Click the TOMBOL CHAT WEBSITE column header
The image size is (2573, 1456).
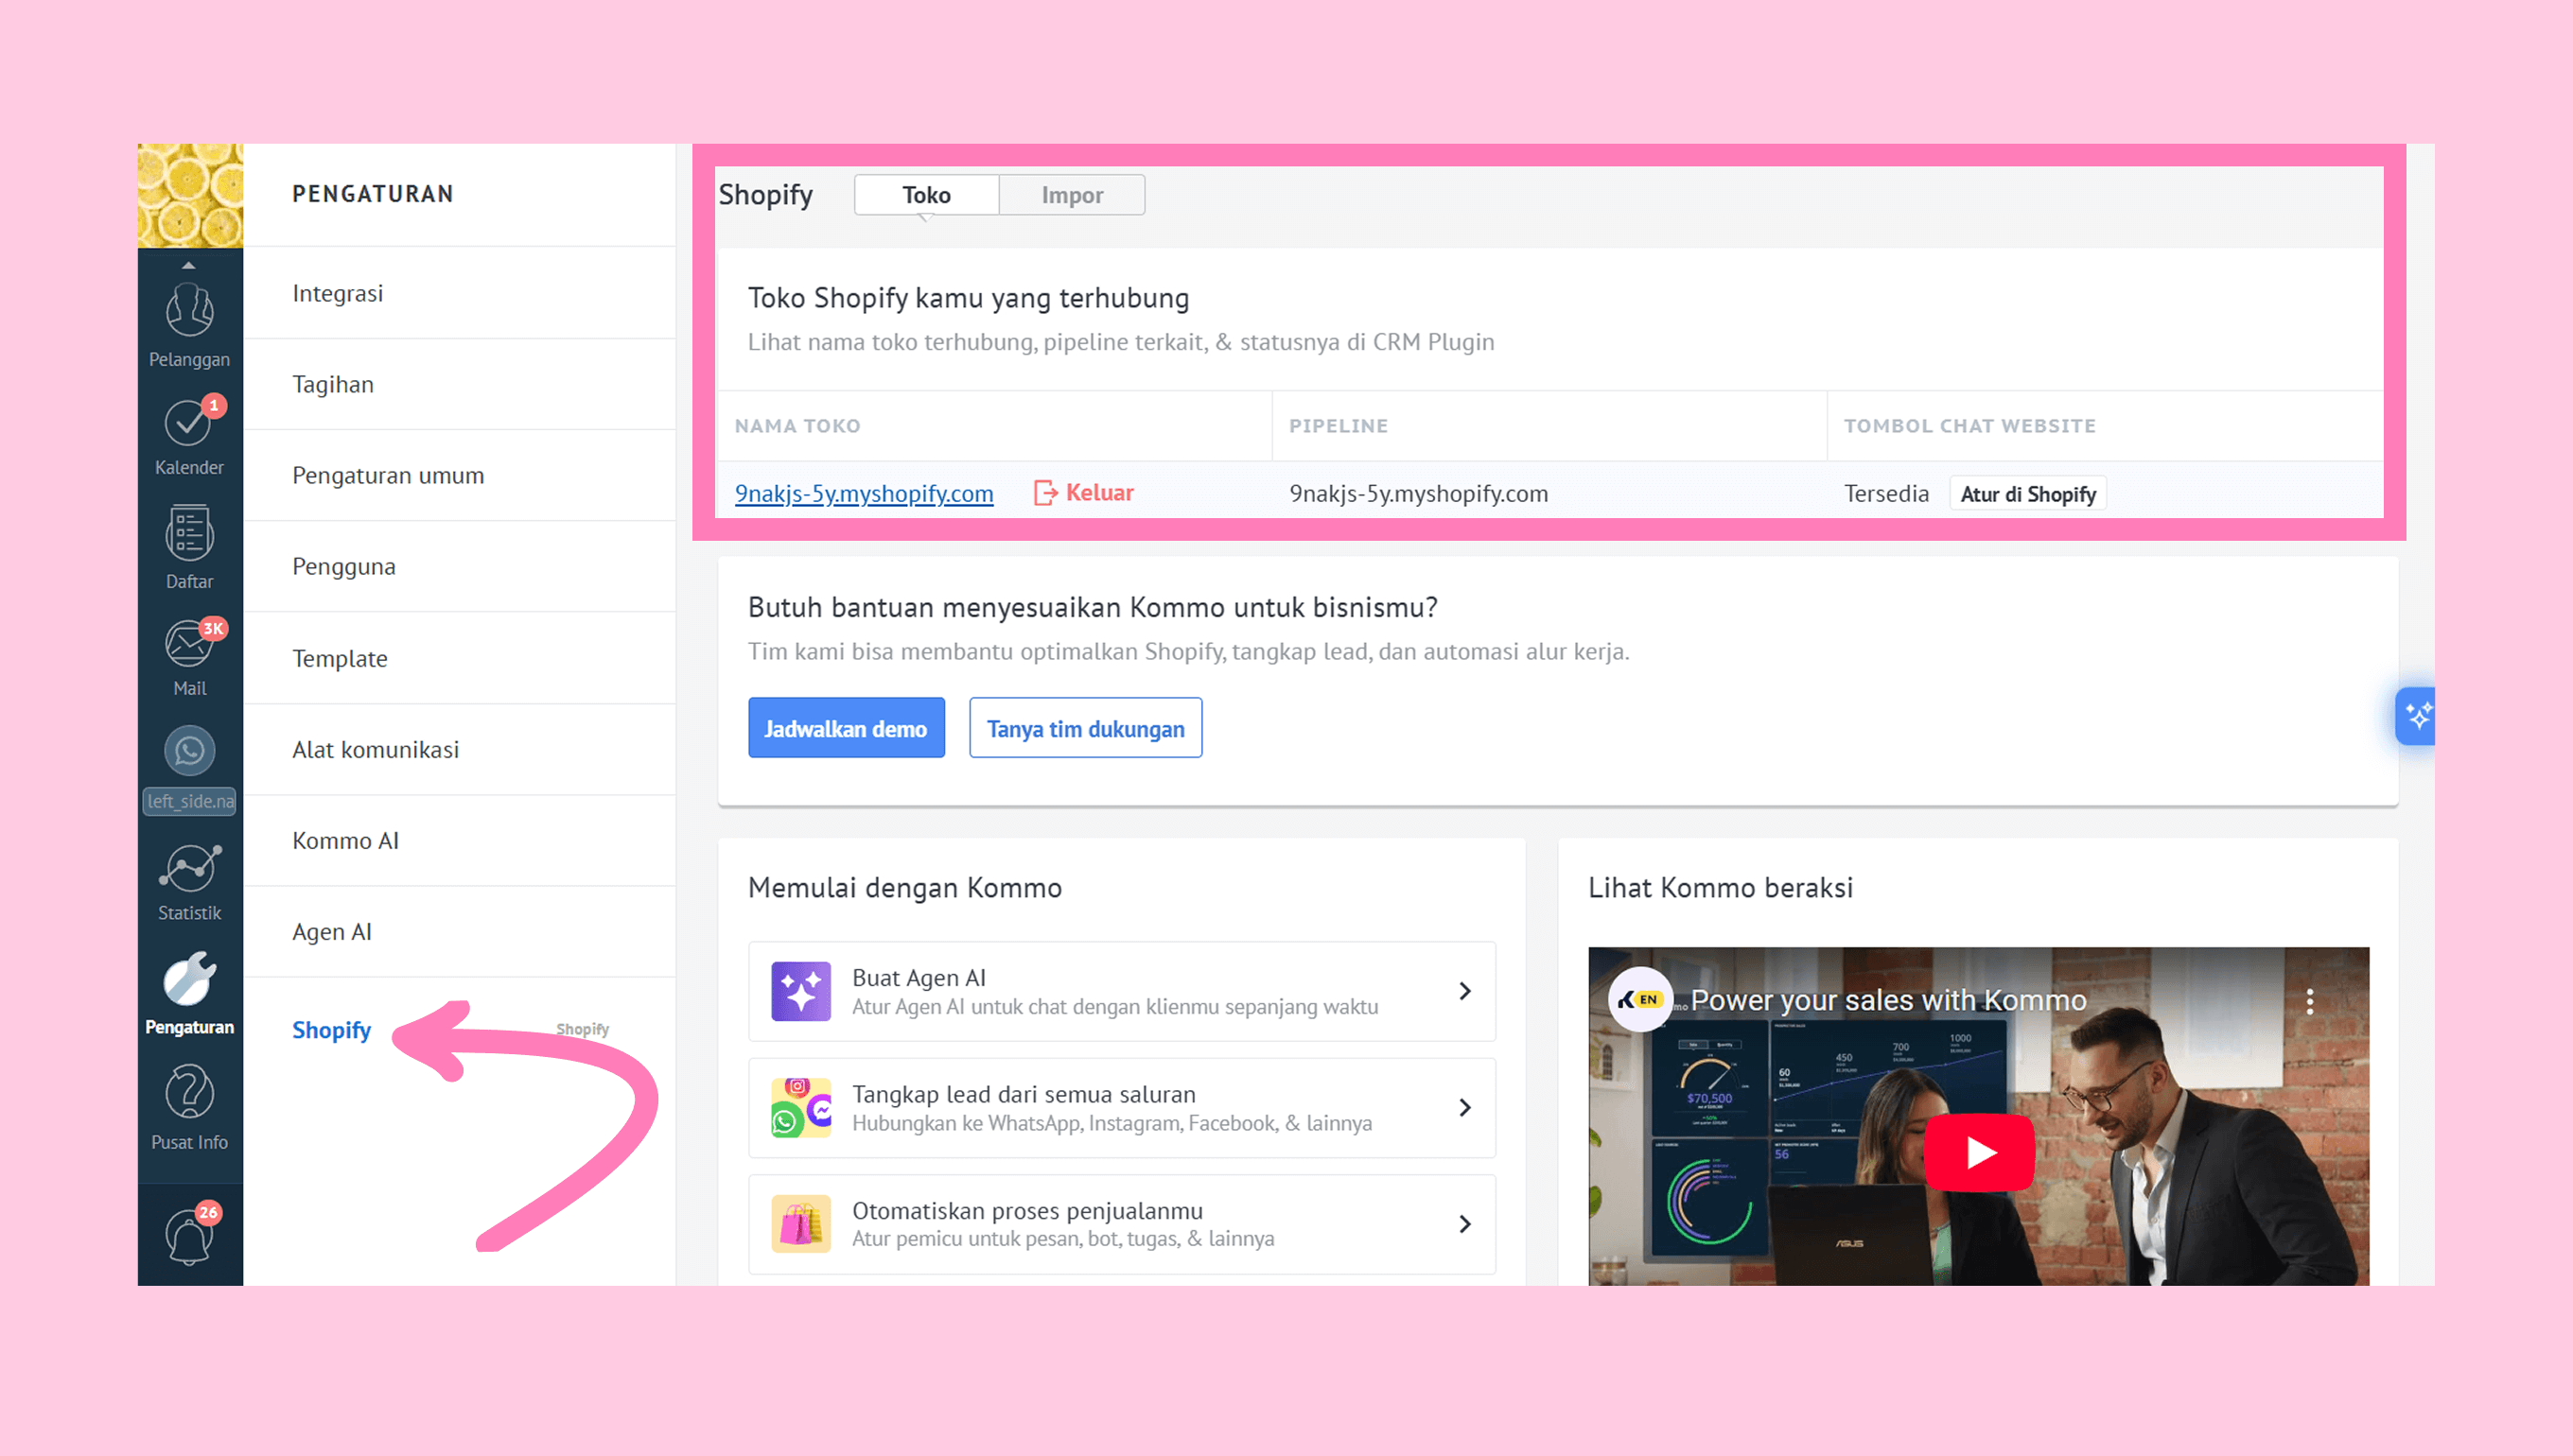[1969, 426]
